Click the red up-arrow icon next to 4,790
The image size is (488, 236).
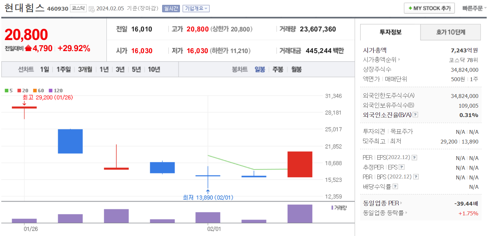click(x=28, y=48)
